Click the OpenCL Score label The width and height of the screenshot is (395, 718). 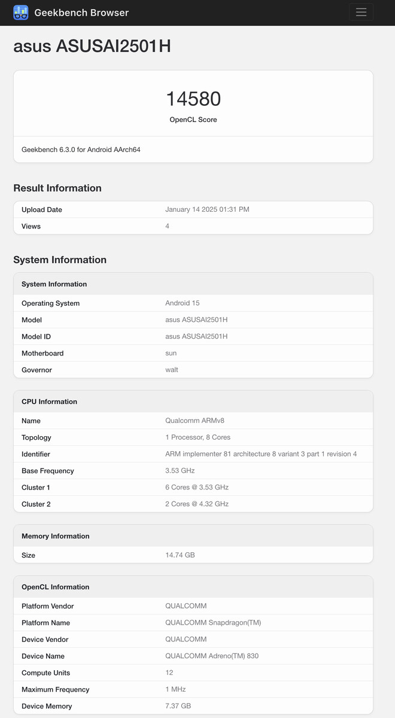(193, 120)
